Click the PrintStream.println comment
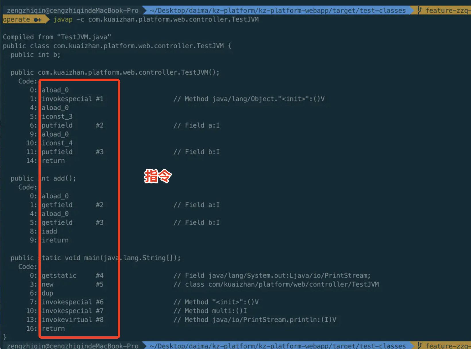This screenshot has height=349, width=471. tap(255, 320)
